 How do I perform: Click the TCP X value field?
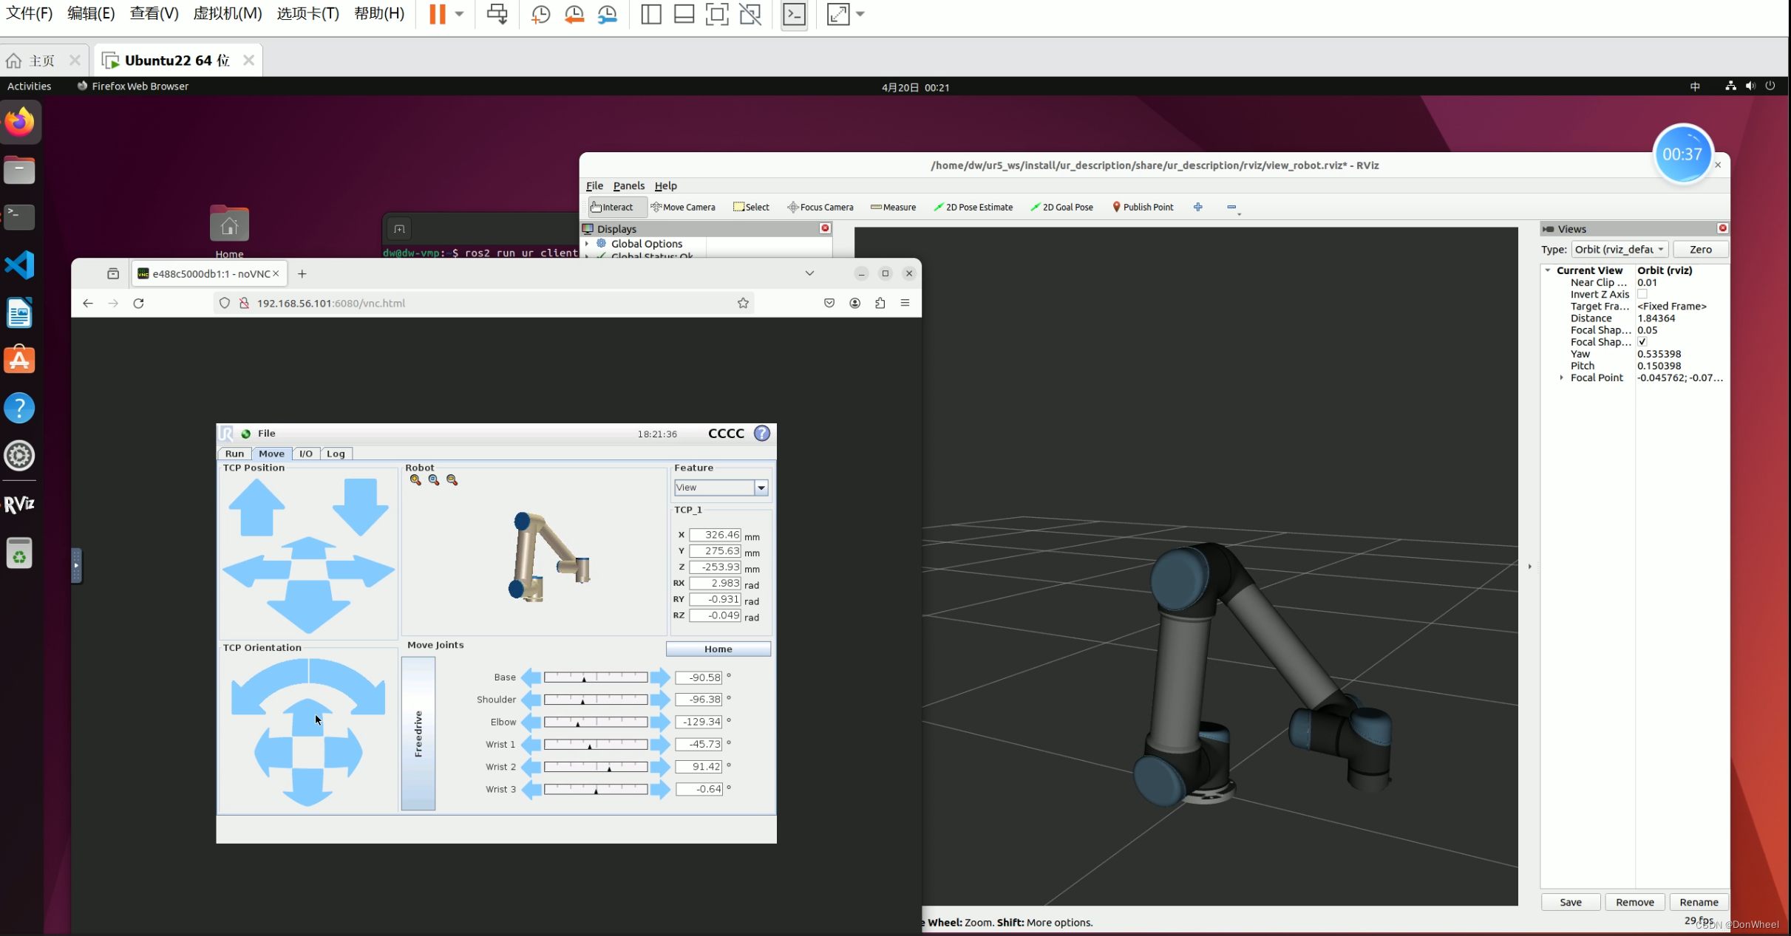[715, 535]
